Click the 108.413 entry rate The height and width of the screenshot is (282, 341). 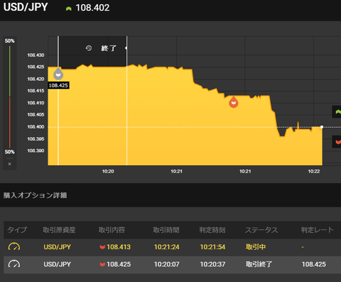click(x=119, y=247)
